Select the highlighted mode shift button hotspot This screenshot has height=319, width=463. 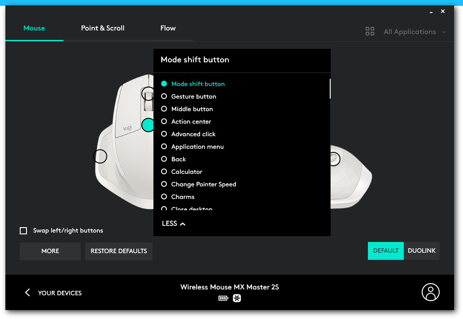[148, 125]
